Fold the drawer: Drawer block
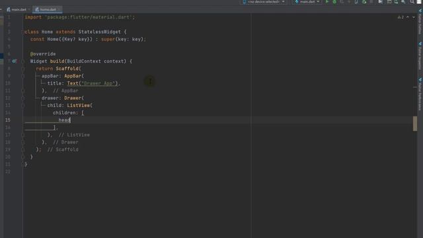 23,98
